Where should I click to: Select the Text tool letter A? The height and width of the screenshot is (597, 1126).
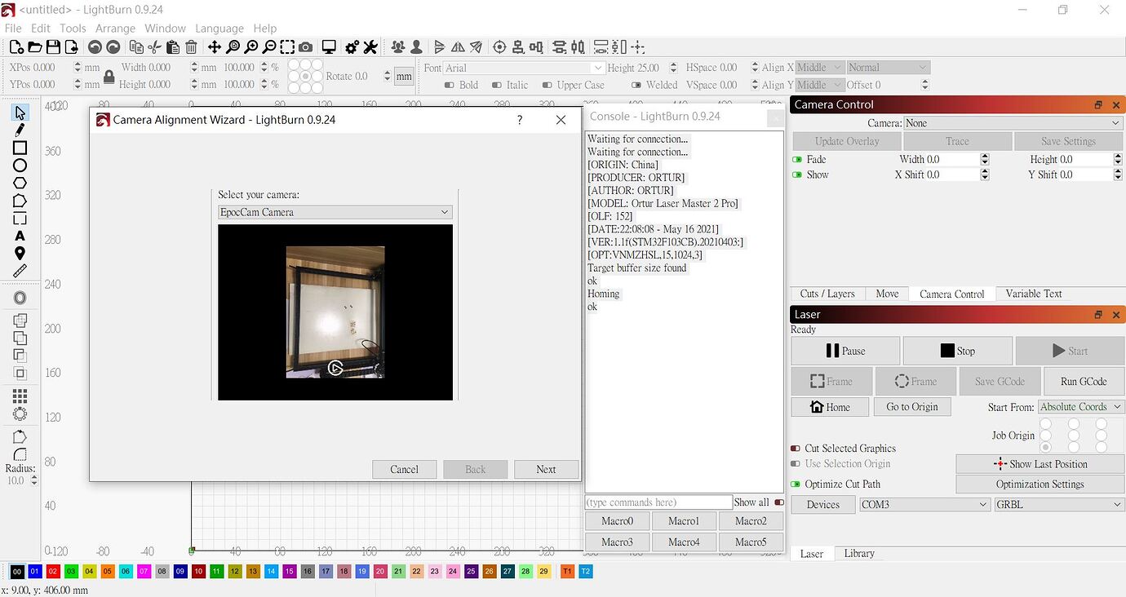(20, 236)
